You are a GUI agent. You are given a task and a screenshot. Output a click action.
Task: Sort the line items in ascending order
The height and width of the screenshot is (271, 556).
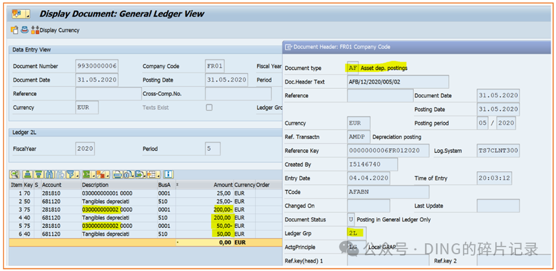[x=27, y=174]
